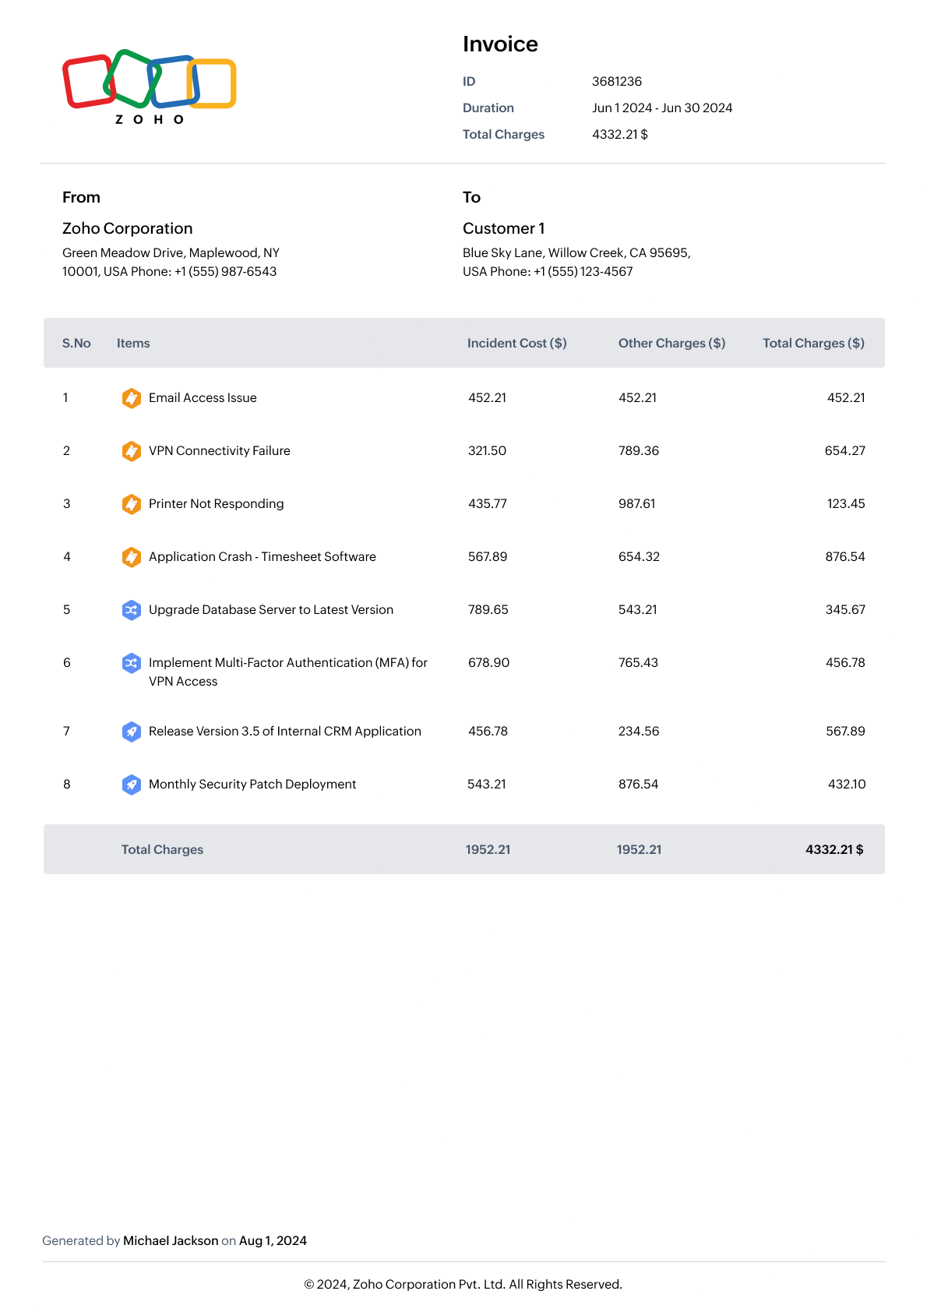Click the Upgrade Database Server change icon
The width and height of the screenshot is (927, 1312).
(132, 610)
